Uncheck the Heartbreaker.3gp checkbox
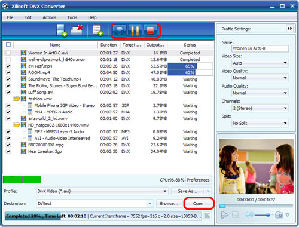The height and width of the screenshot is (227, 299). tap(8, 151)
